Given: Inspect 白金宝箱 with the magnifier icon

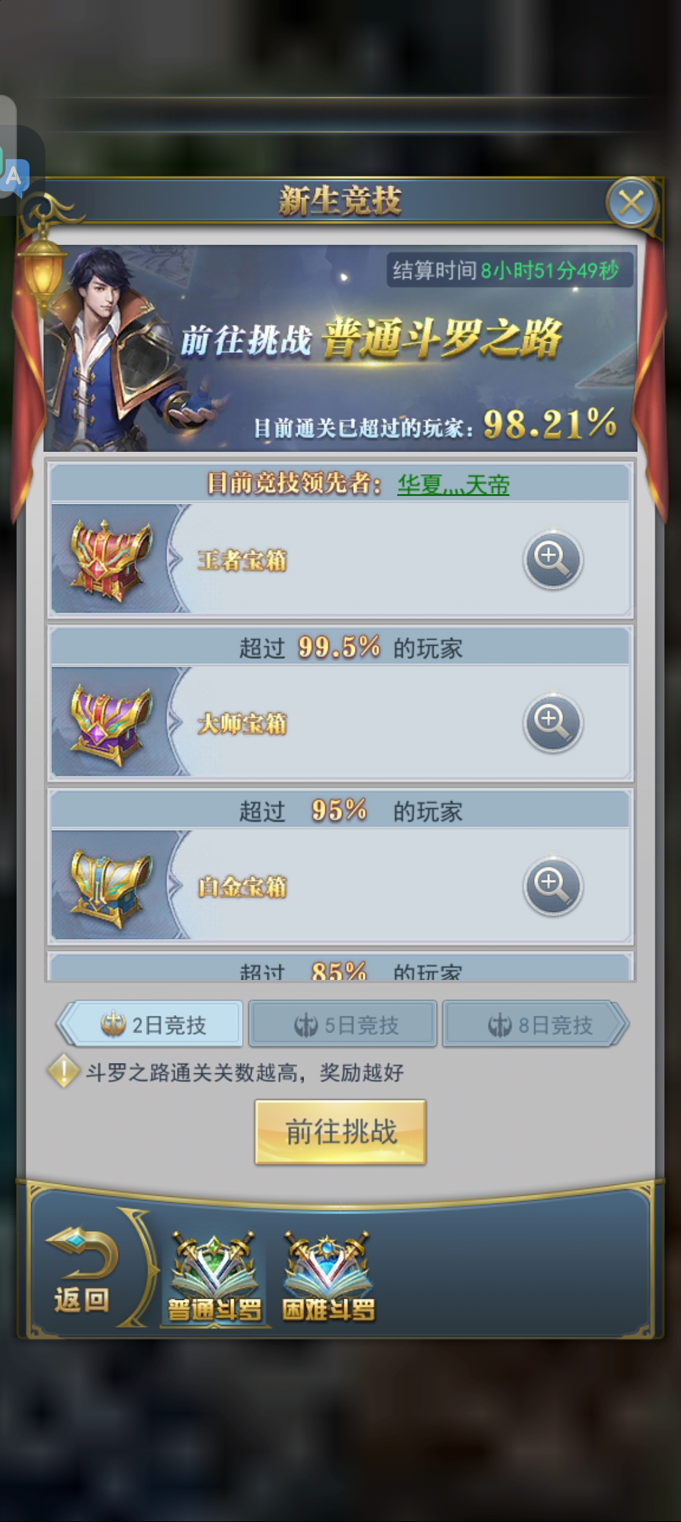Looking at the screenshot, I should coord(552,886).
